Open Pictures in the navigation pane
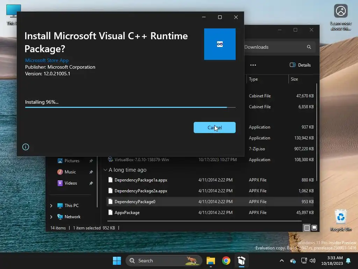The width and height of the screenshot is (358, 269). [x=72, y=160]
